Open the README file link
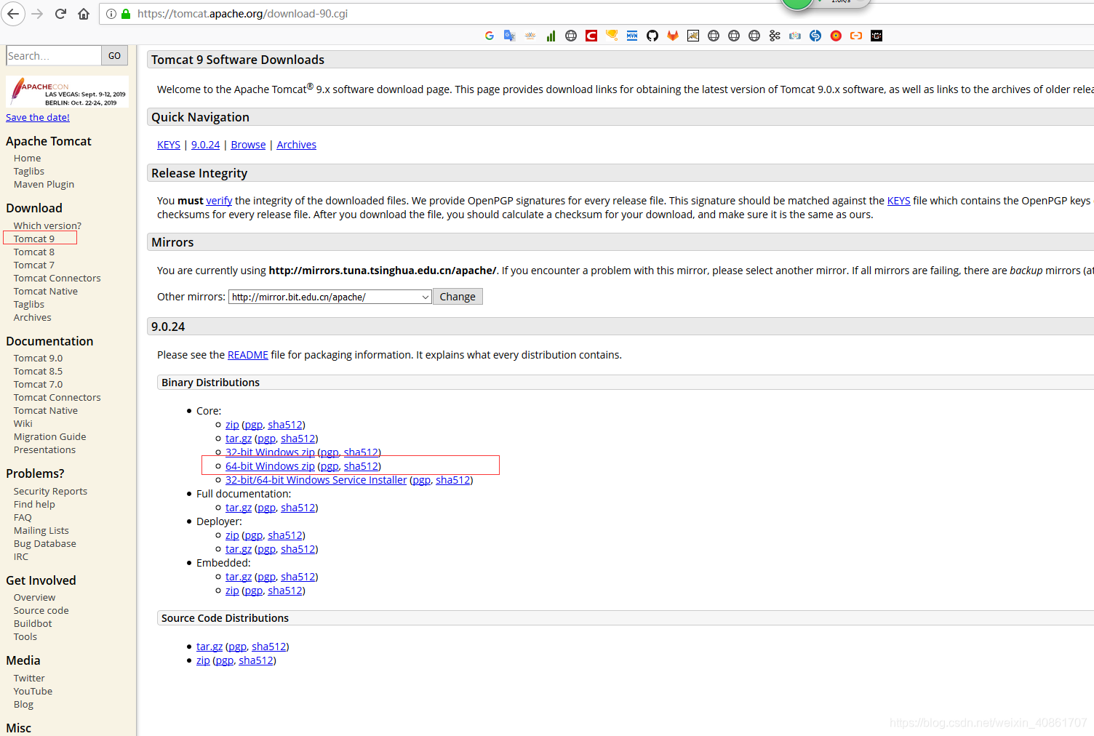 tap(248, 355)
